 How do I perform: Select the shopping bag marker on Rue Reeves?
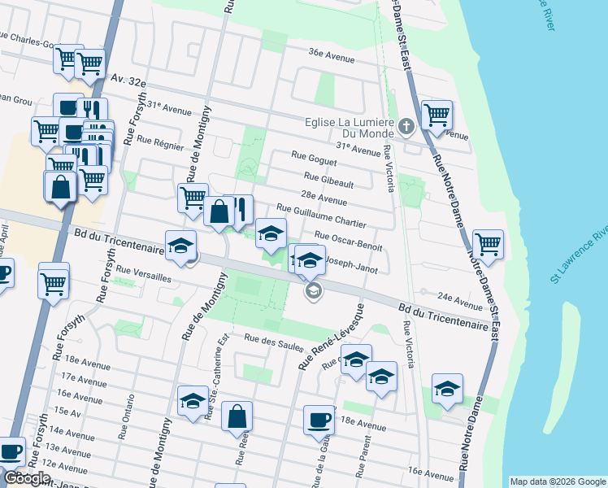click(x=237, y=418)
